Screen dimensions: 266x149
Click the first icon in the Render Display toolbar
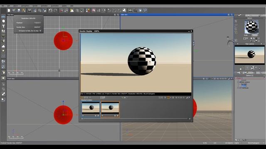pos(82,98)
